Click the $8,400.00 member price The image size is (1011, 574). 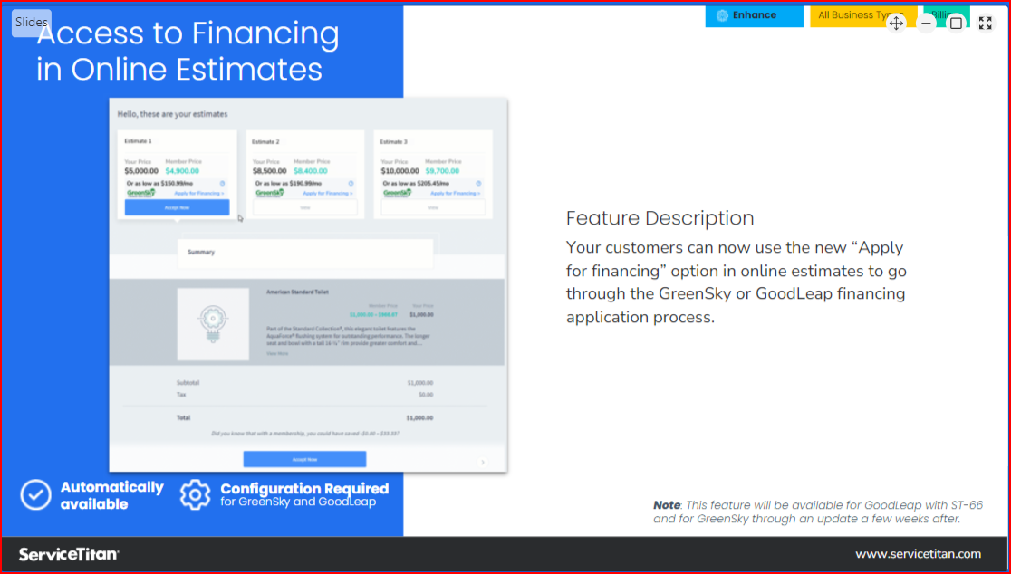(x=311, y=171)
